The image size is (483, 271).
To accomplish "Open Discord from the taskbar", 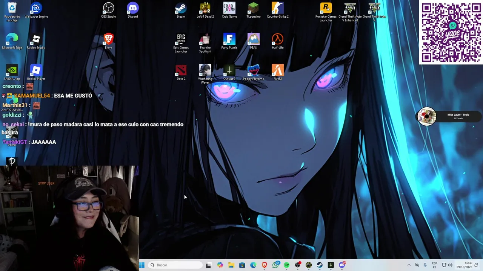I will click(x=342, y=265).
